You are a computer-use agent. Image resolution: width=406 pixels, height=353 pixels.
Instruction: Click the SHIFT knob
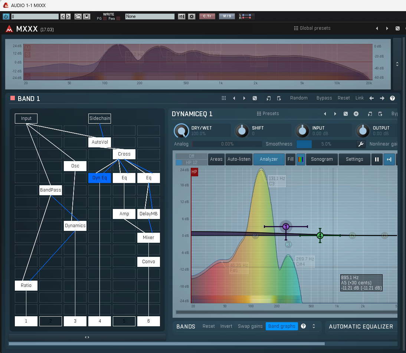(x=242, y=131)
